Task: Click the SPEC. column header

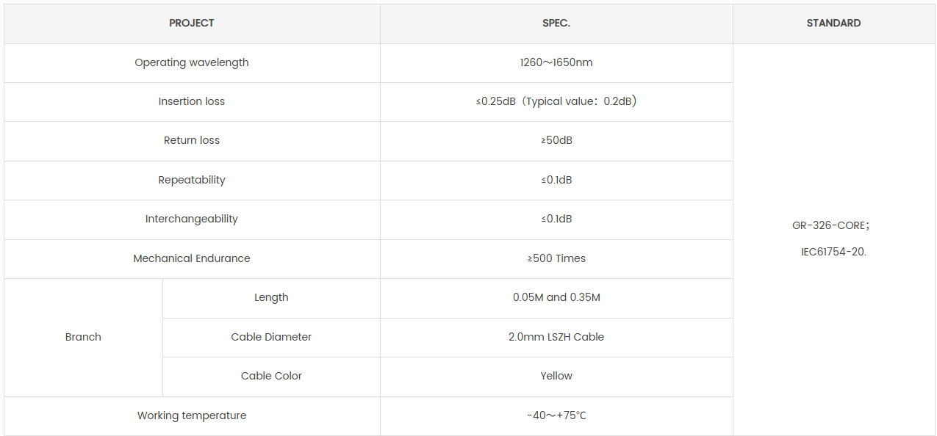Action: tap(556, 23)
